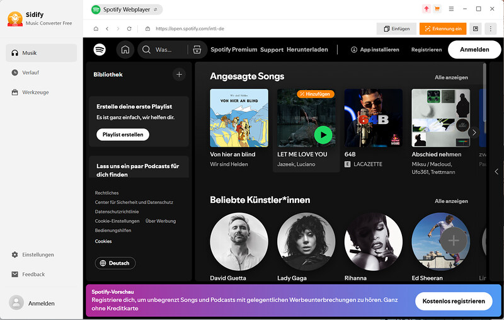The image size is (504, 320).
Task: Open Einstellungen gear icon
Action: tap(14, 254)
